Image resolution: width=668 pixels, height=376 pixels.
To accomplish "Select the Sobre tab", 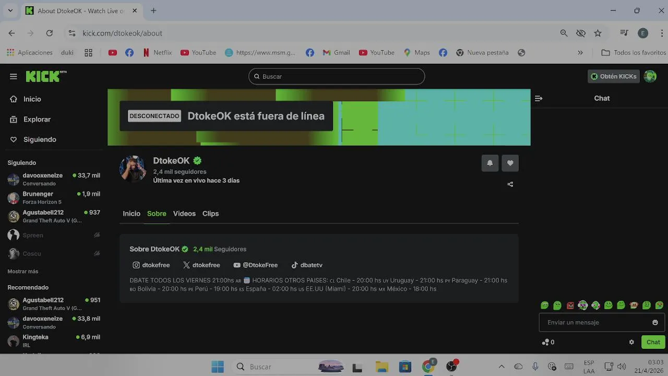I will click(157, 214).
